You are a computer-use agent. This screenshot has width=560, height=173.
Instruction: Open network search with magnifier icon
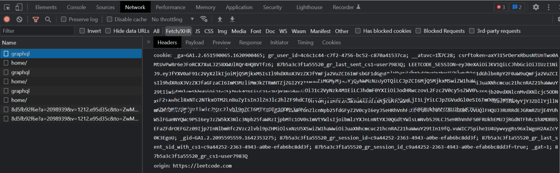pos(48,19)
